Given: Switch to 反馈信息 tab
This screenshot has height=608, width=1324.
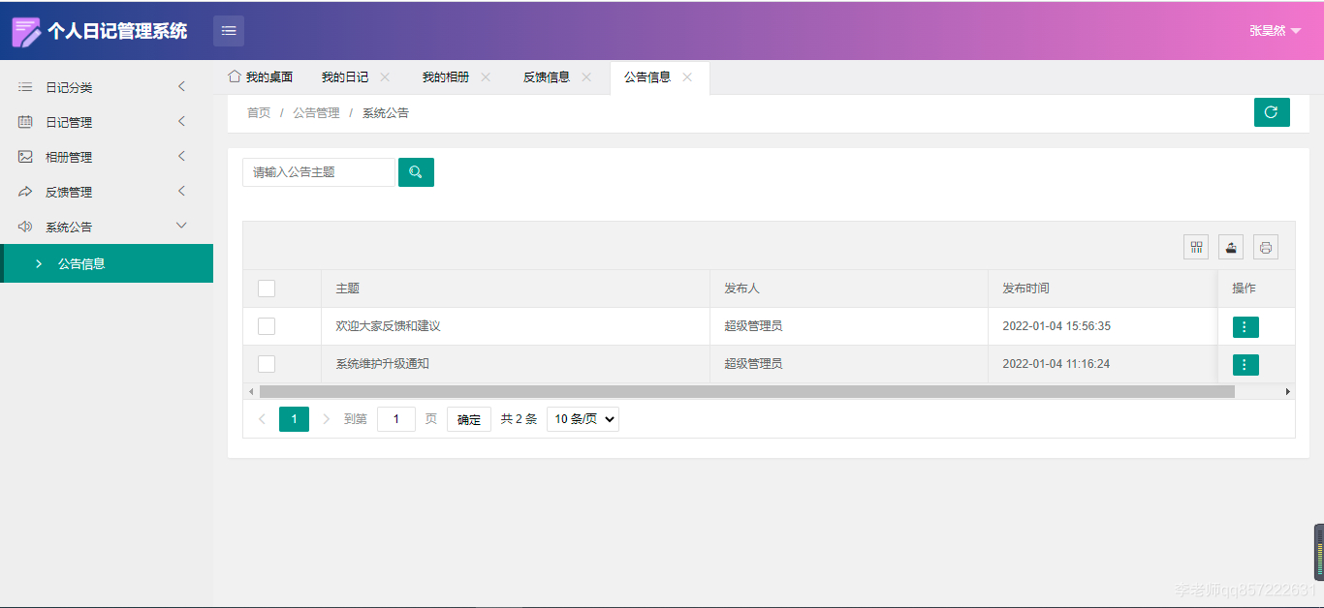Looking at the screenshot, I should point(547,77).
